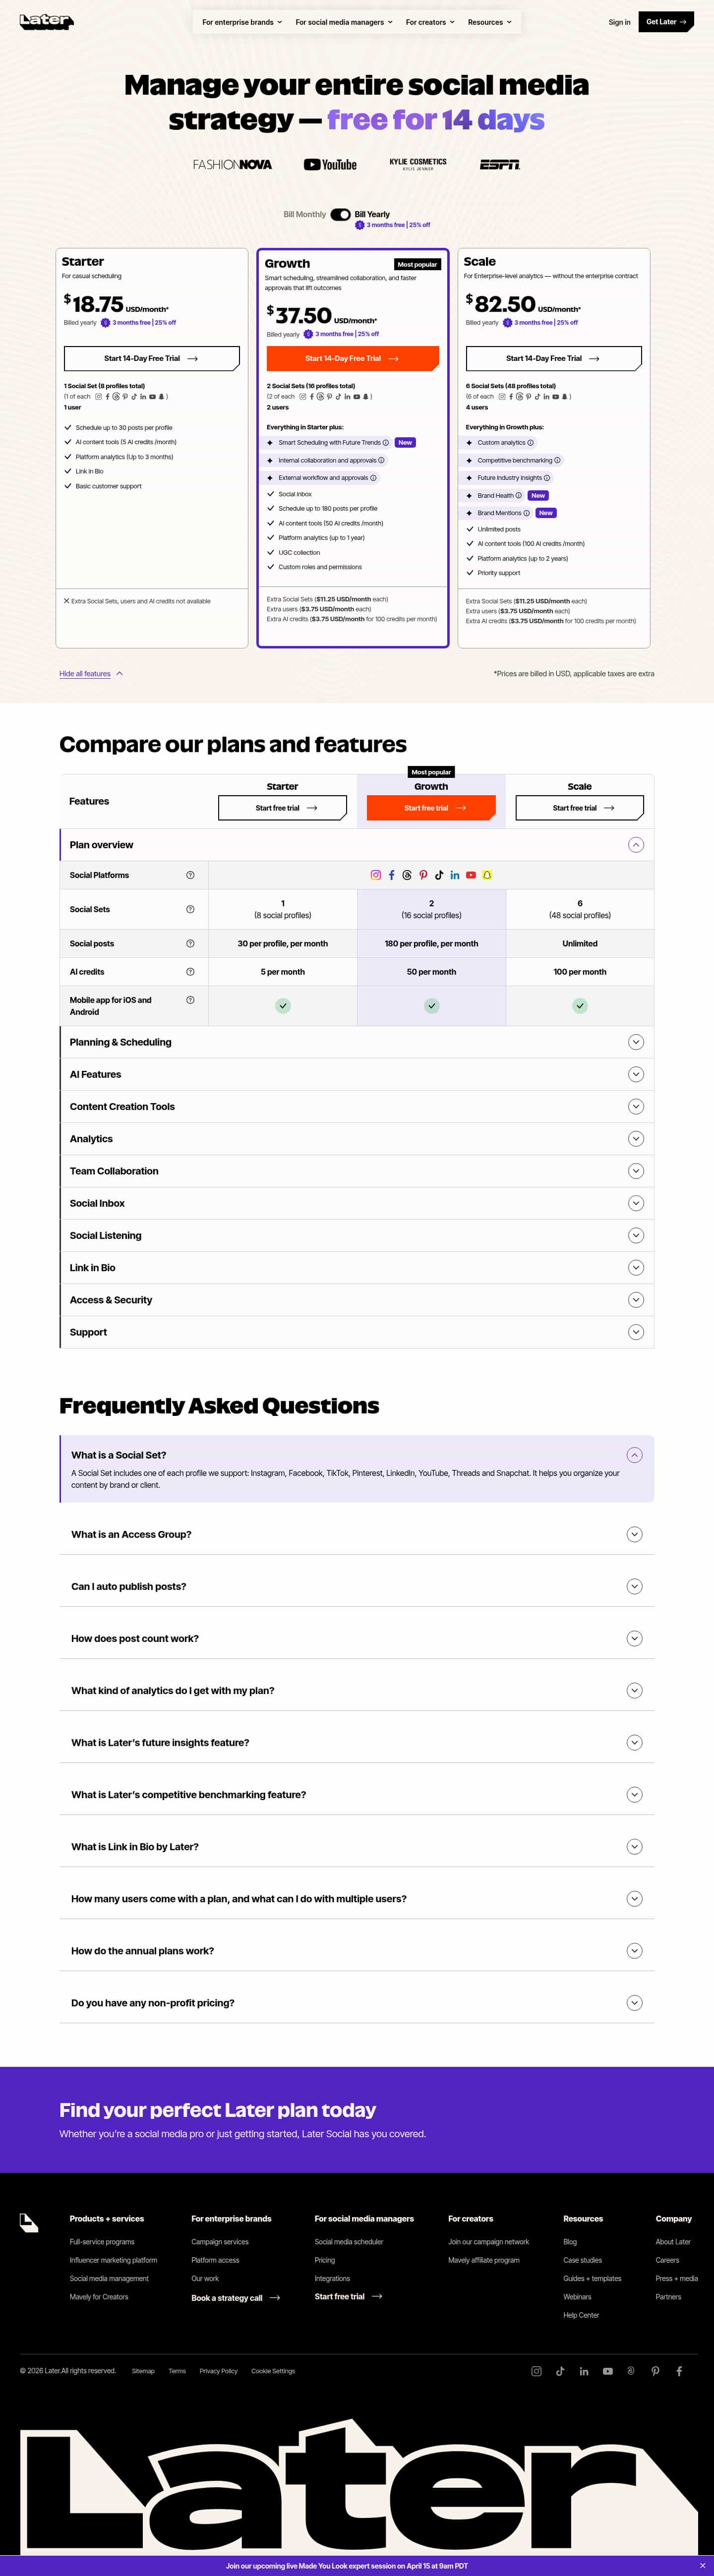Open the footer YouTube icon

point(607,2371)
